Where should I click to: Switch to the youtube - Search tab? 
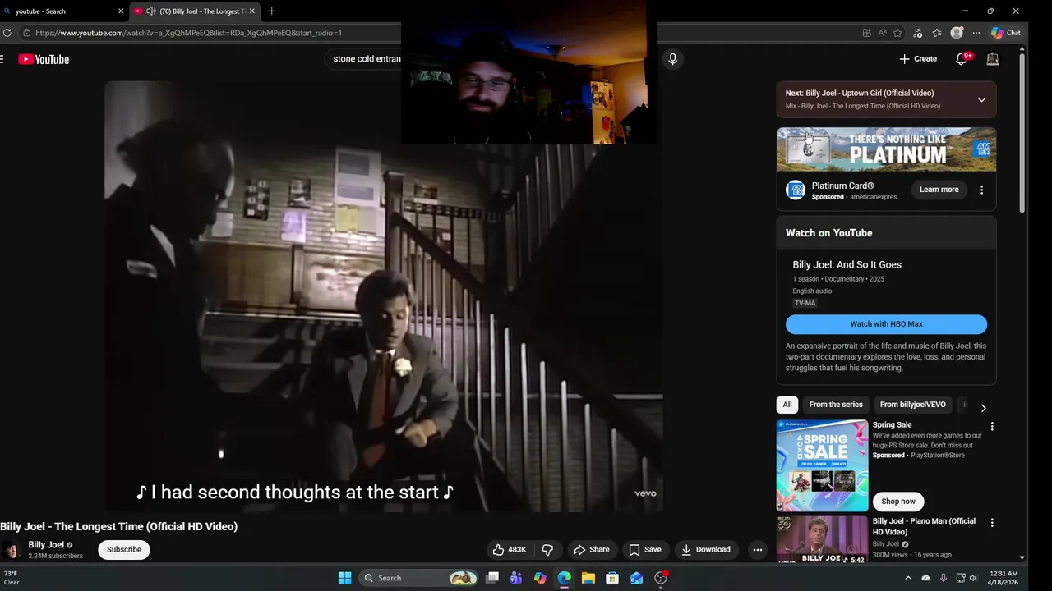[x=62, y=11]
